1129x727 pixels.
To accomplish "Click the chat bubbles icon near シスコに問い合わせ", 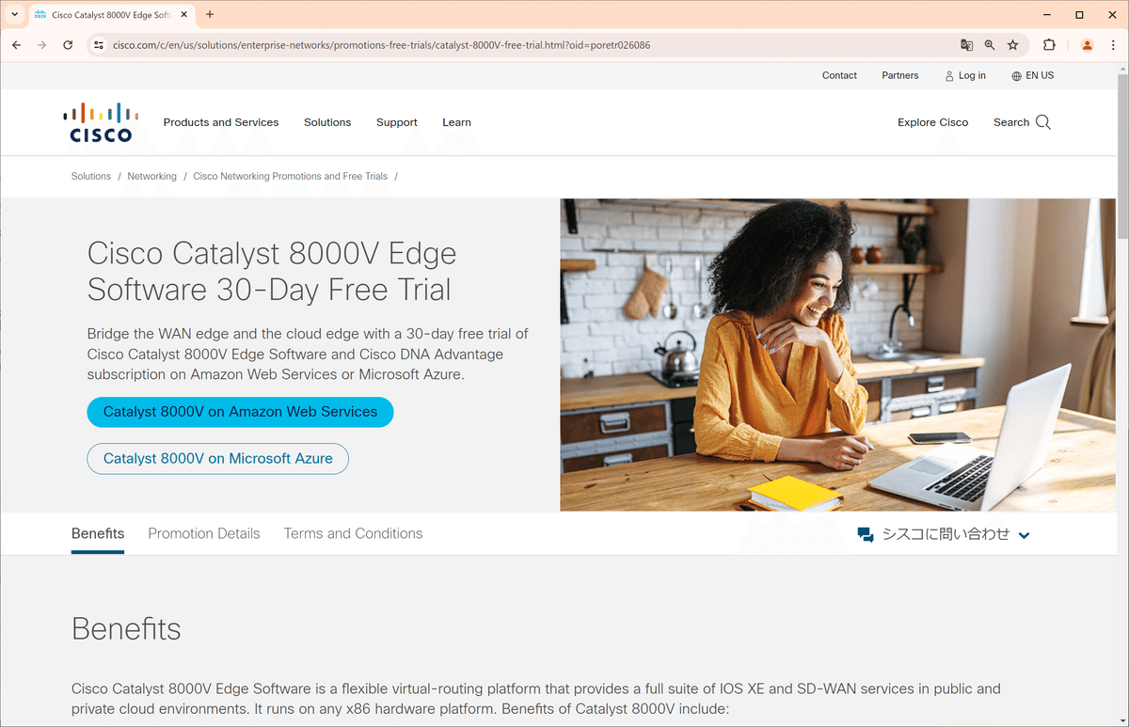I will click(x=864, y=533).
